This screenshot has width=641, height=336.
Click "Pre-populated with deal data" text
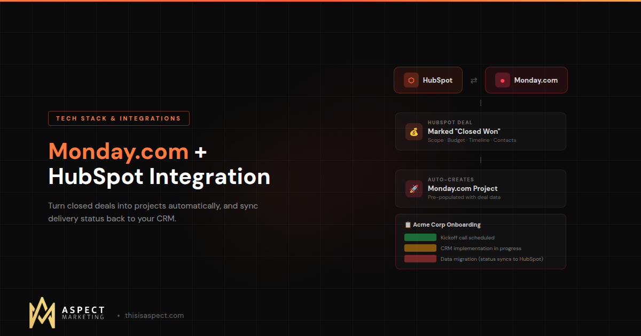click(x=464, y=197)
